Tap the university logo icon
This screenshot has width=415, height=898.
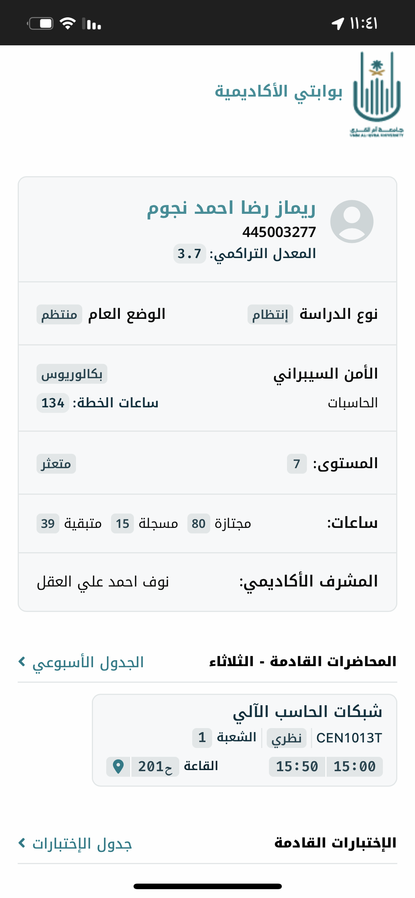click(376, 94)
